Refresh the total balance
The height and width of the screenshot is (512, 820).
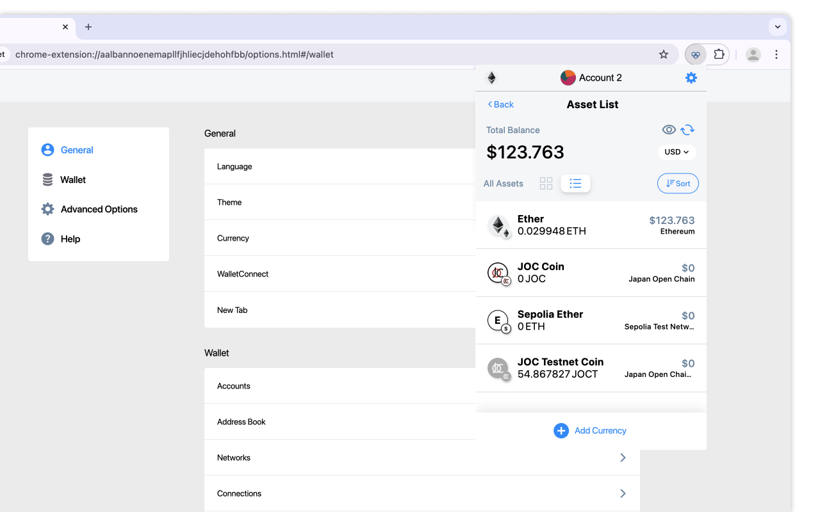coord(687,129)
